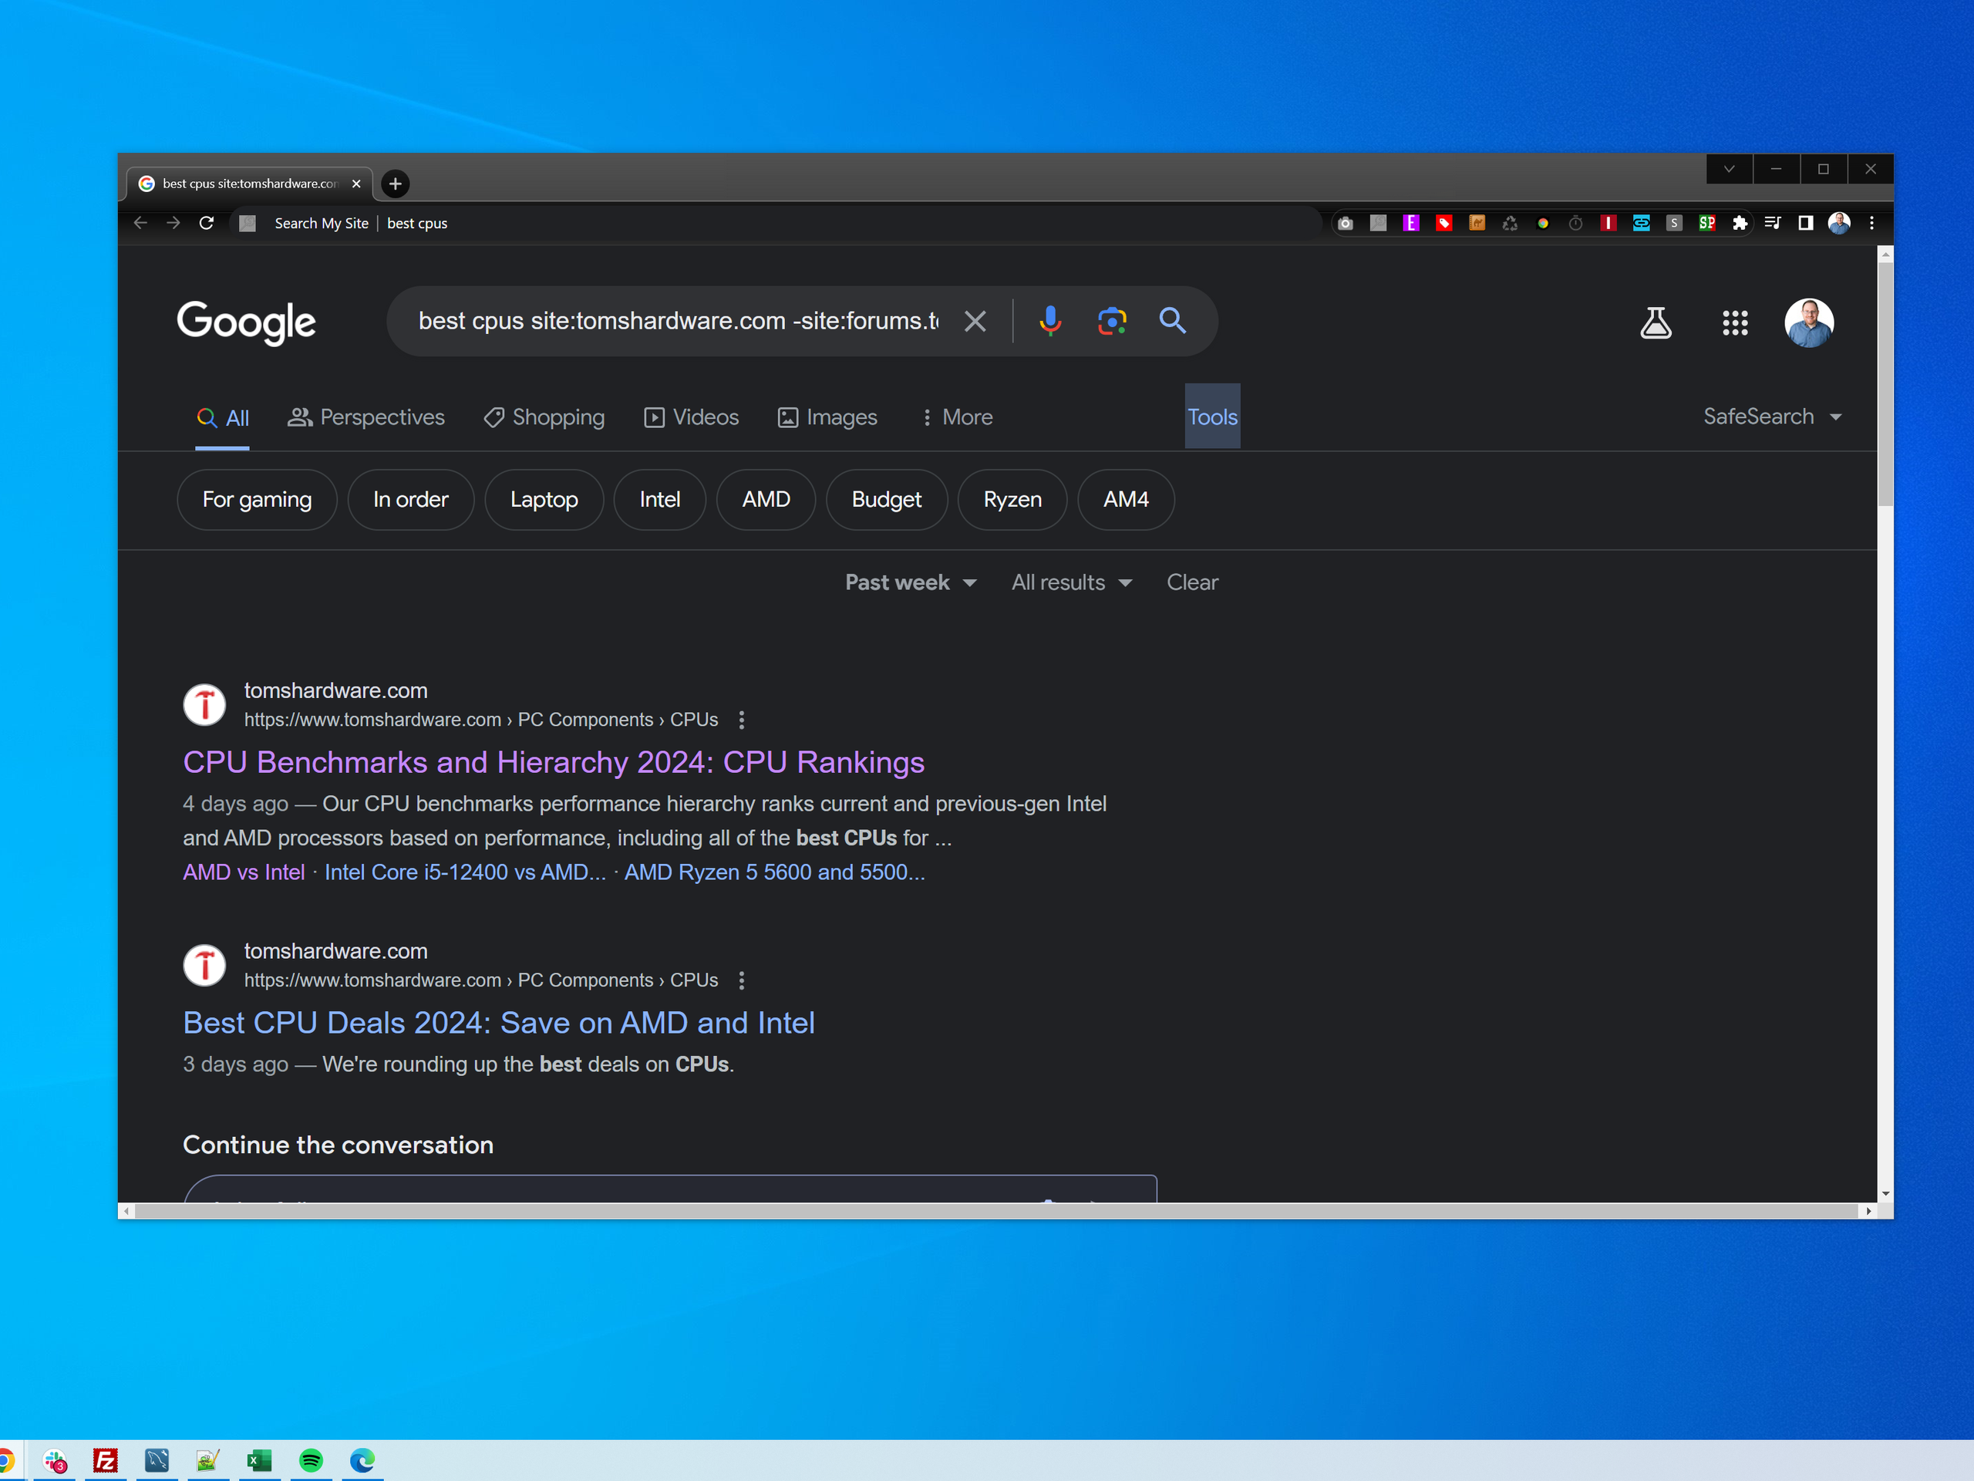Clear the search box with the X
The image size is (1974, 1481).
[975, 320]
